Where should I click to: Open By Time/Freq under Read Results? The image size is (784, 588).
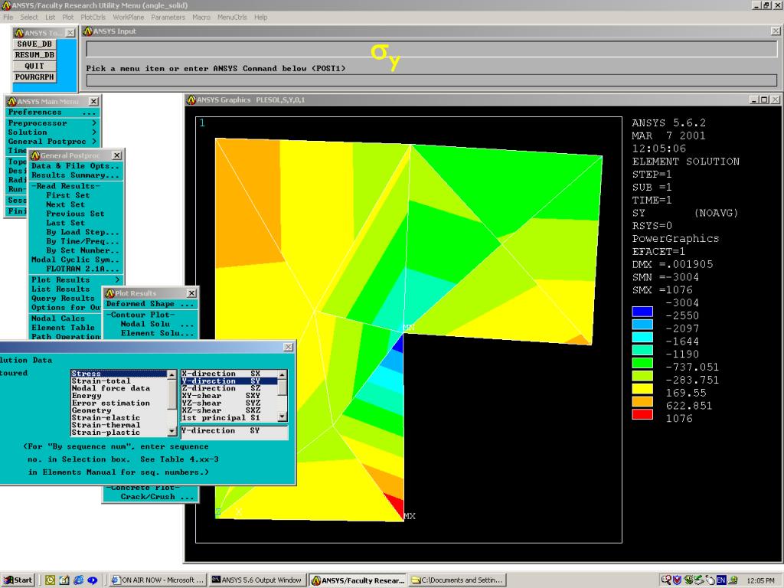tap(83, 241)
